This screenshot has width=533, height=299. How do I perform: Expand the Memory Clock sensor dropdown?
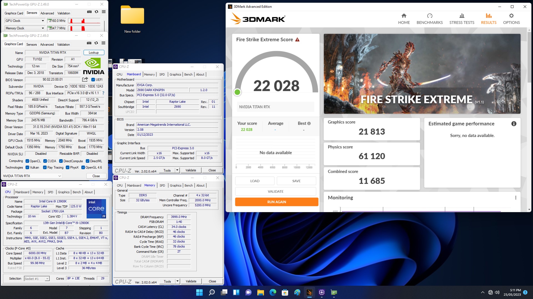click(x=43, y=28)
